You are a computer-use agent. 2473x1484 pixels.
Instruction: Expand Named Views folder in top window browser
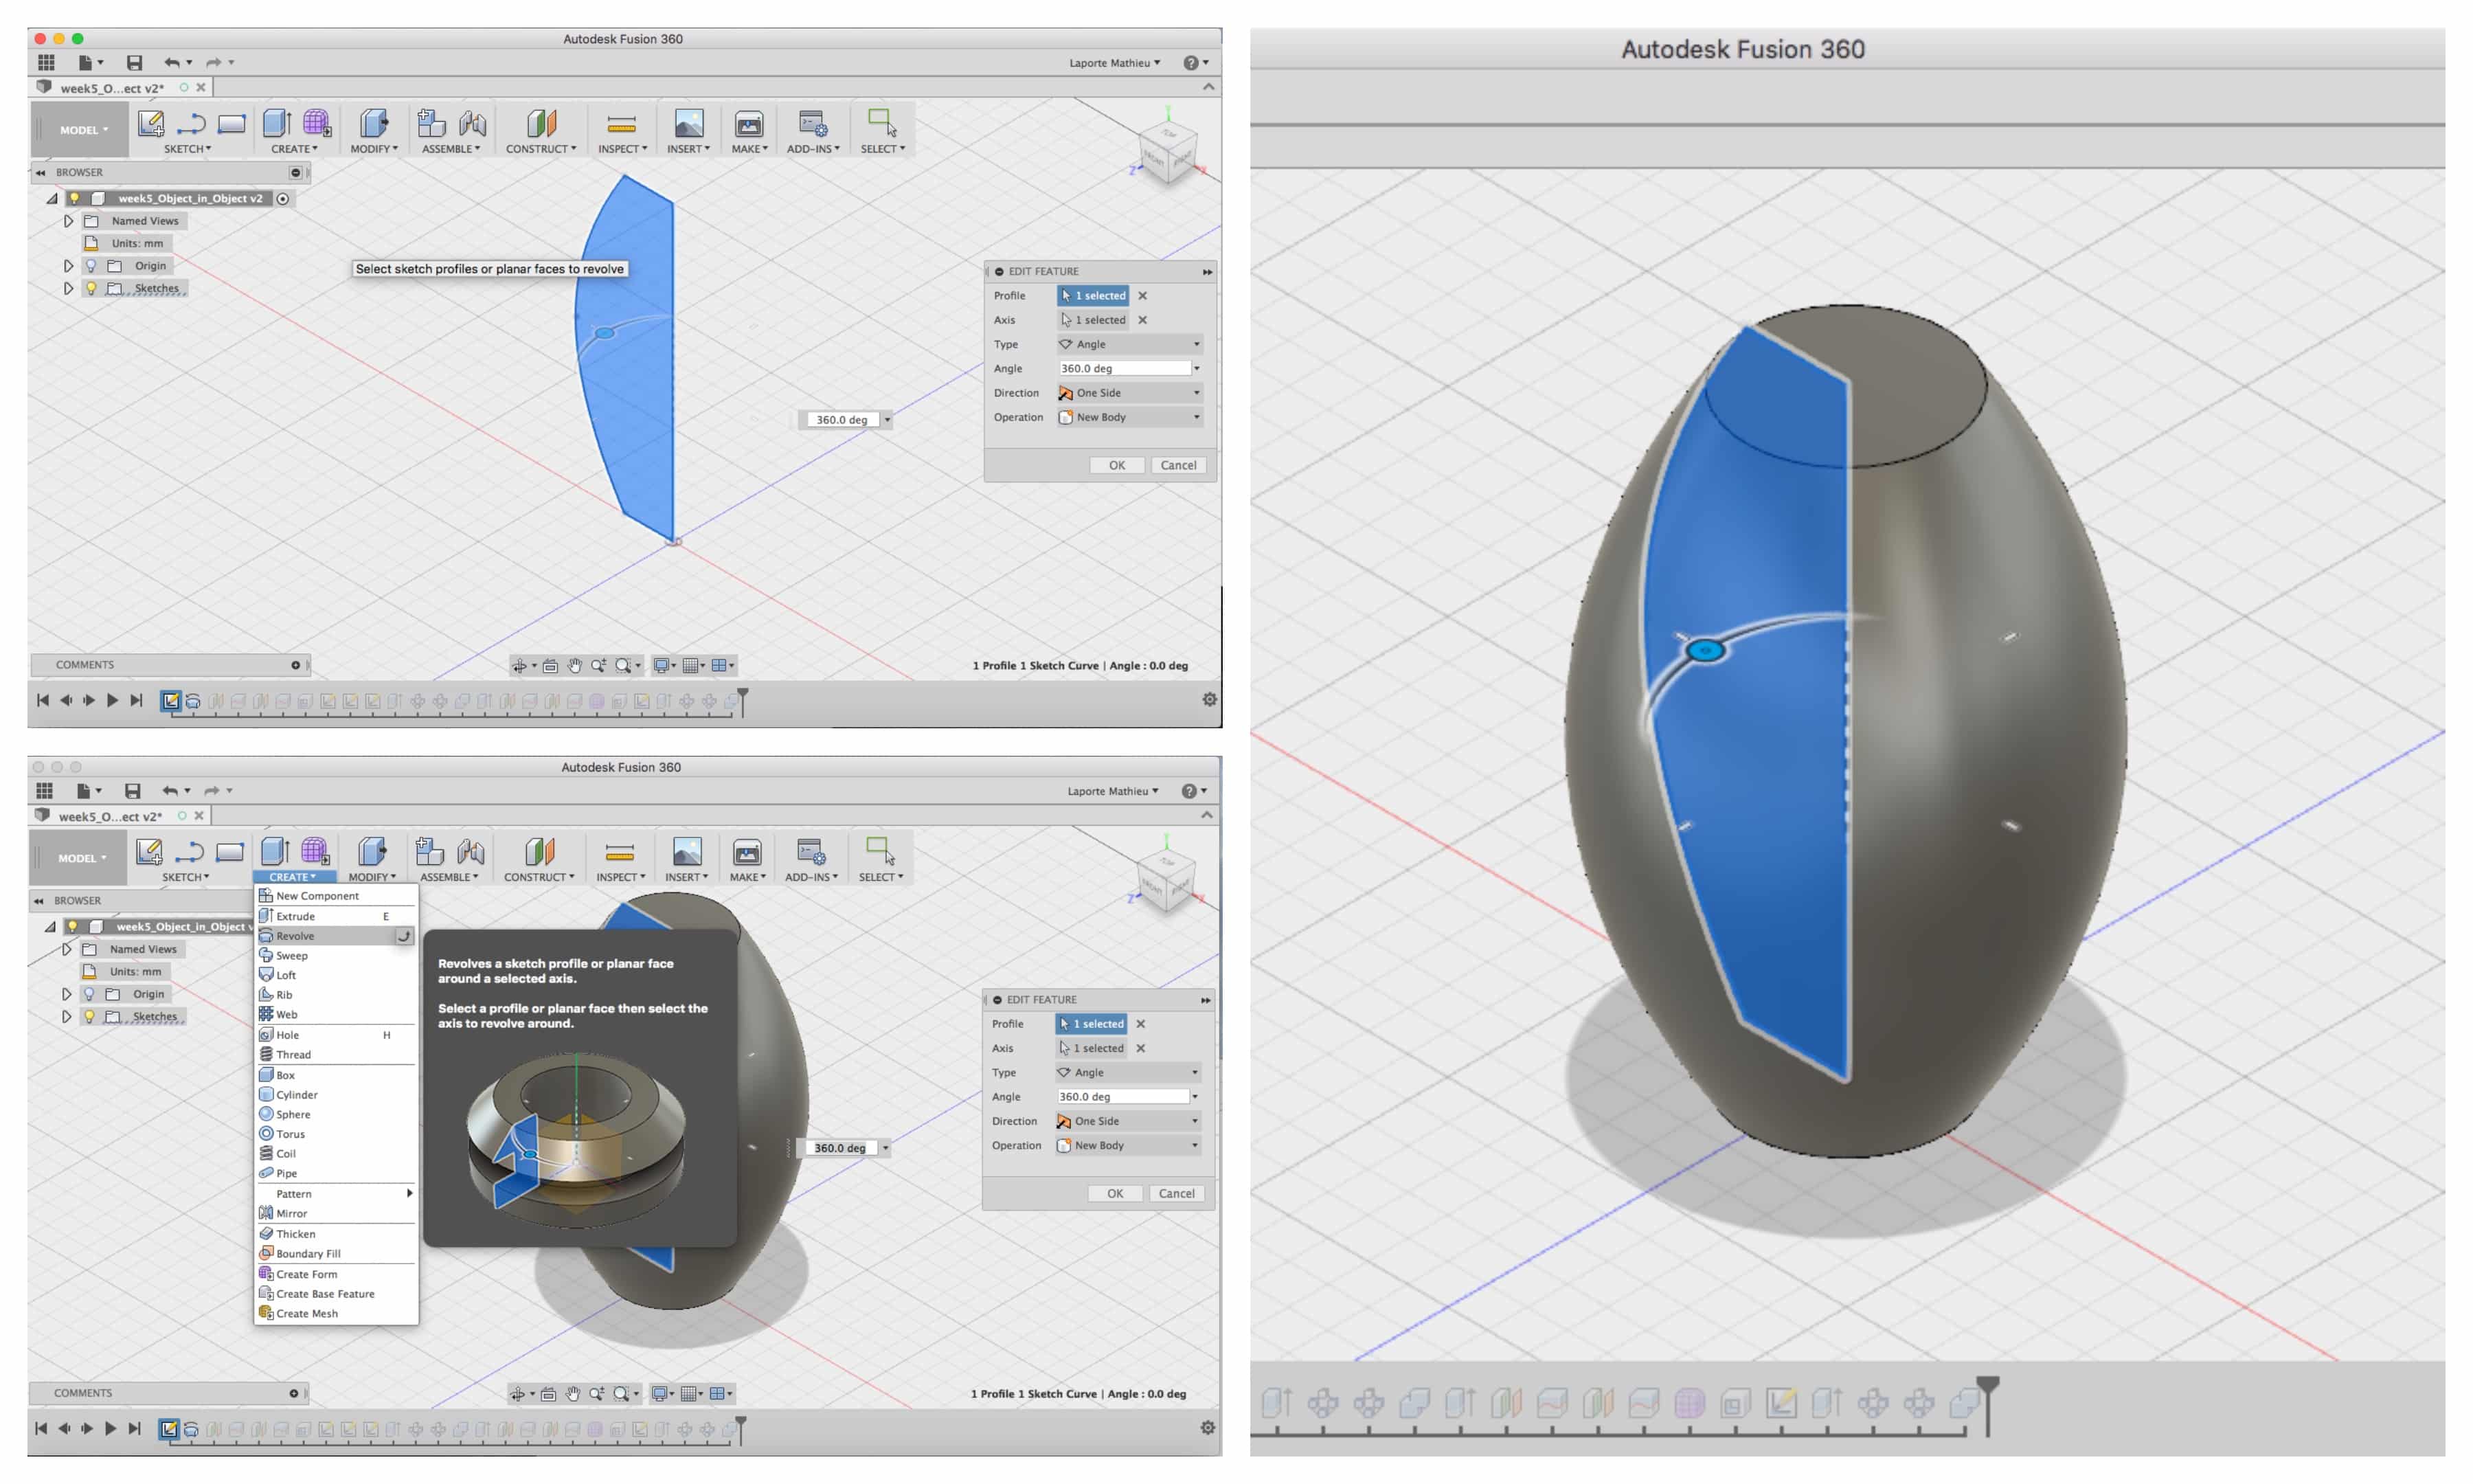(68, 221)
